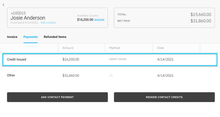Click the Date column header
This screenshot has width=220, height=117.
161,48
